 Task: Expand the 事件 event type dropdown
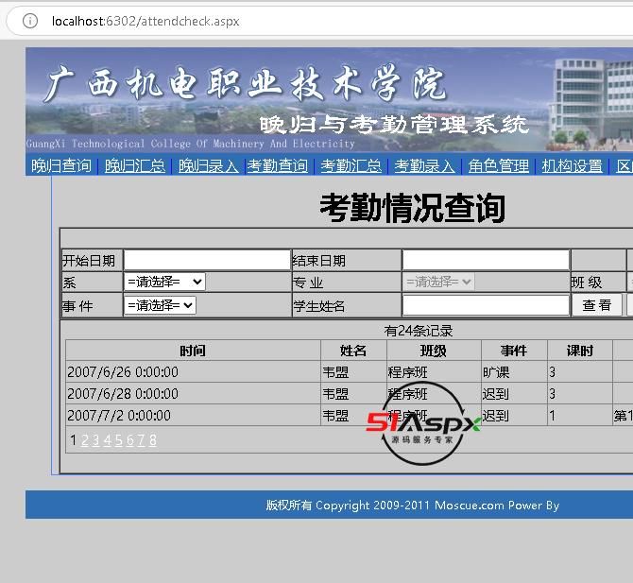coord(160,305)
